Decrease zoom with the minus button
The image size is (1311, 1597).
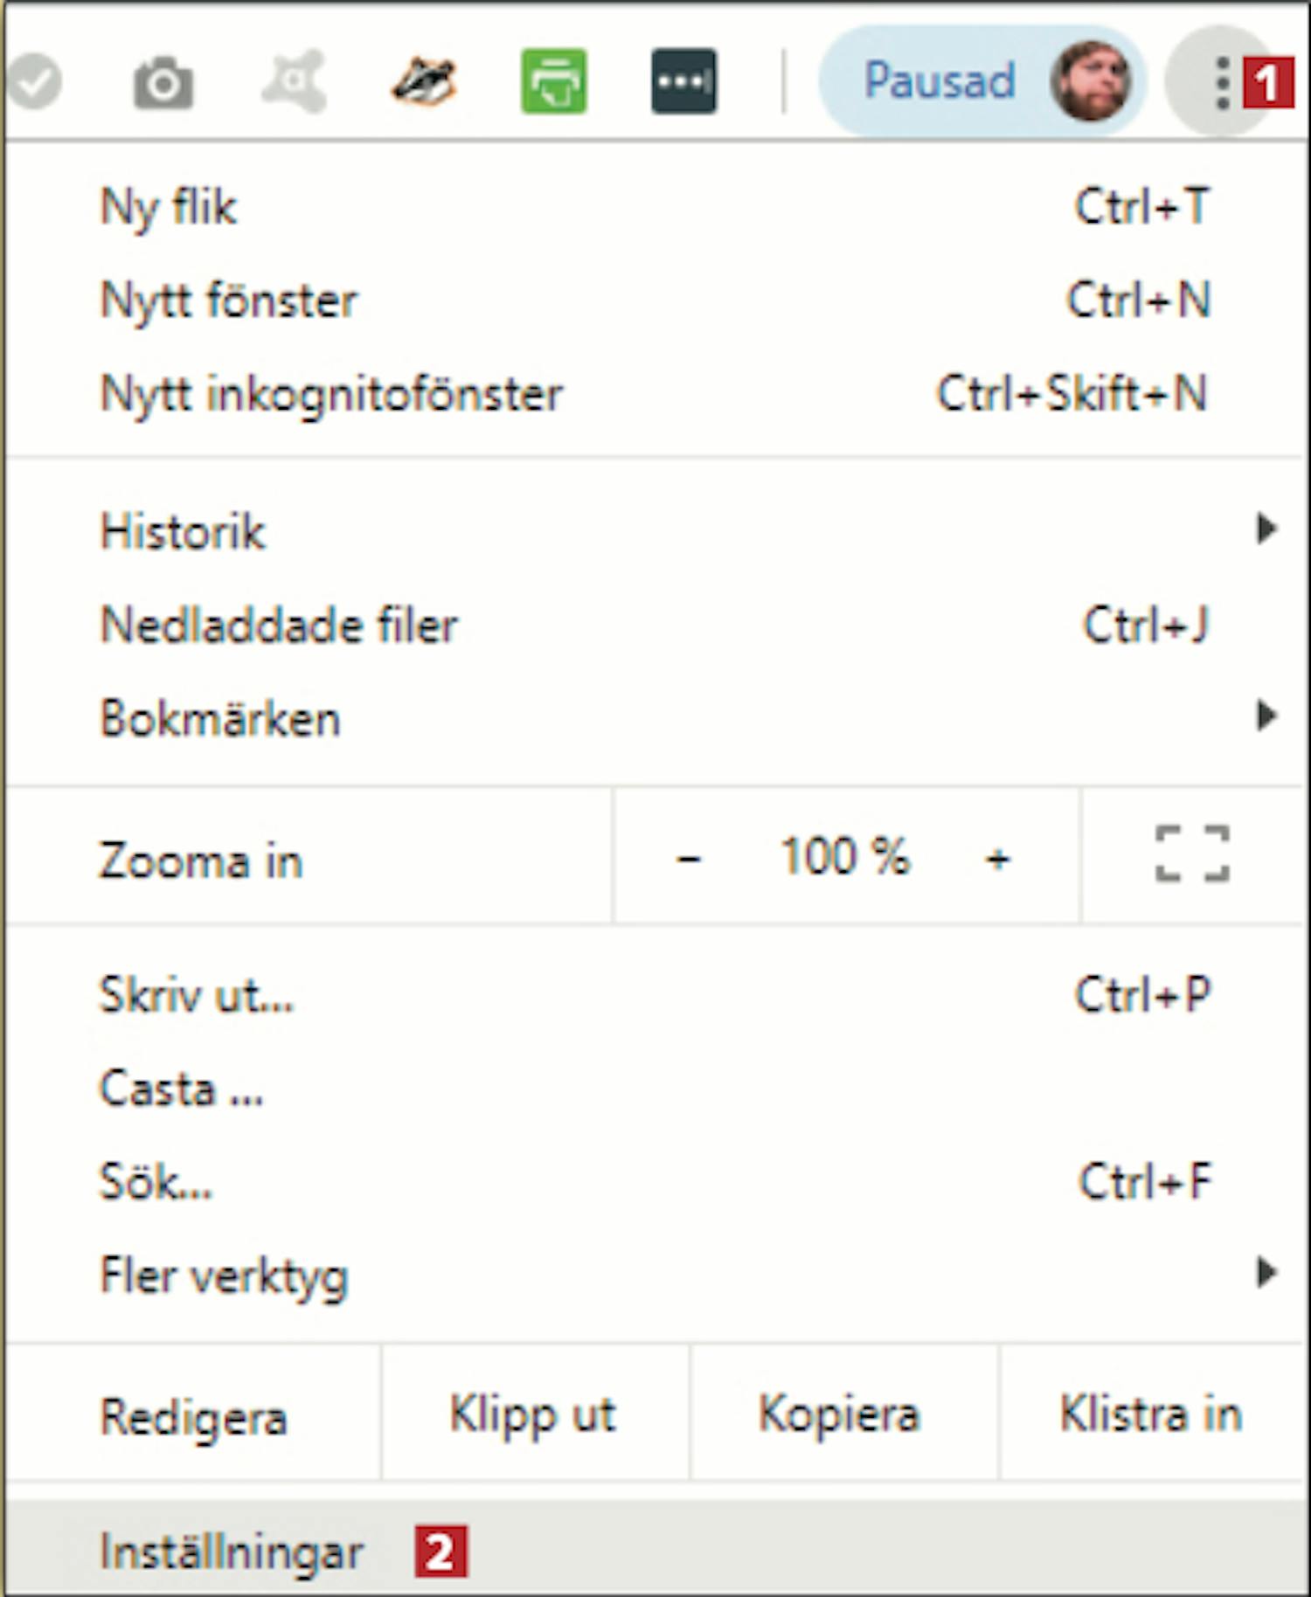click(x=689, y=858)
